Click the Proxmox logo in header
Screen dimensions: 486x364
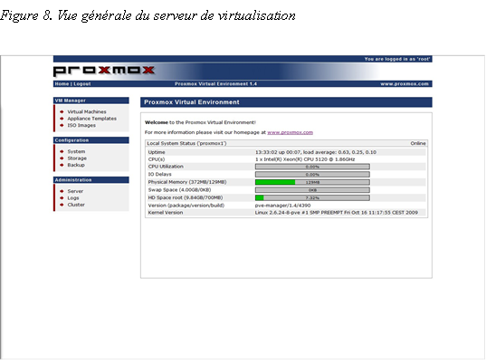[x=104, y=71]
